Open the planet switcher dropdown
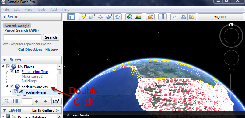Screen dimensions: 245x118 150,17
